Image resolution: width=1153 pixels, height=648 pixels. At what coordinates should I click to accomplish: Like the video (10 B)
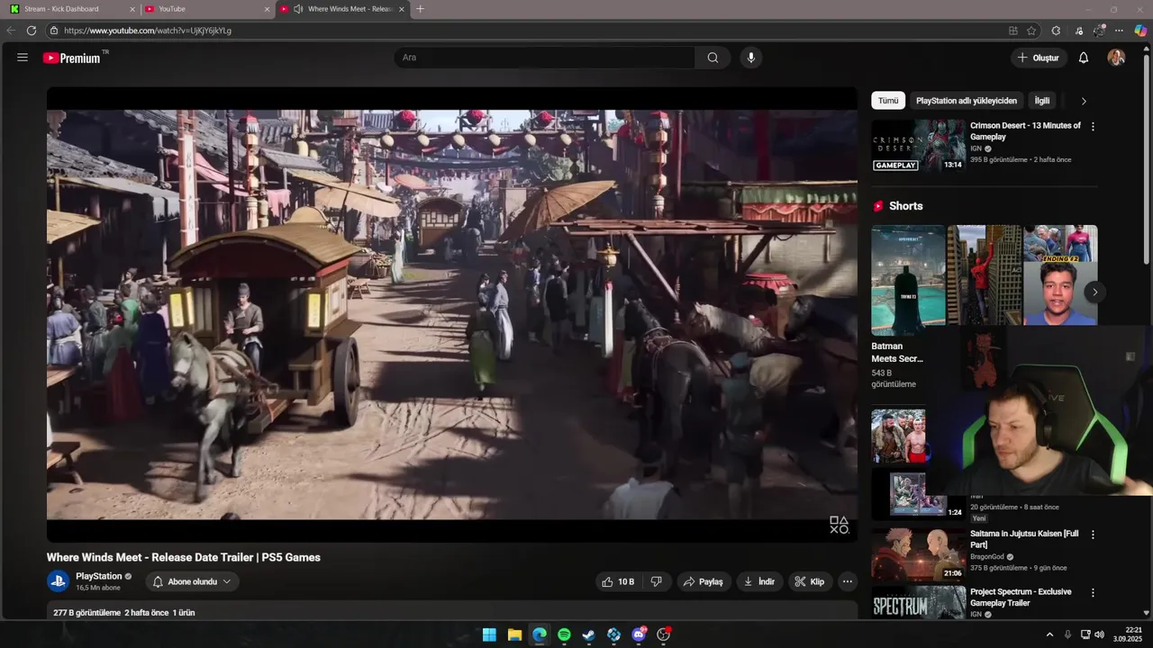[x=618, y=581]
